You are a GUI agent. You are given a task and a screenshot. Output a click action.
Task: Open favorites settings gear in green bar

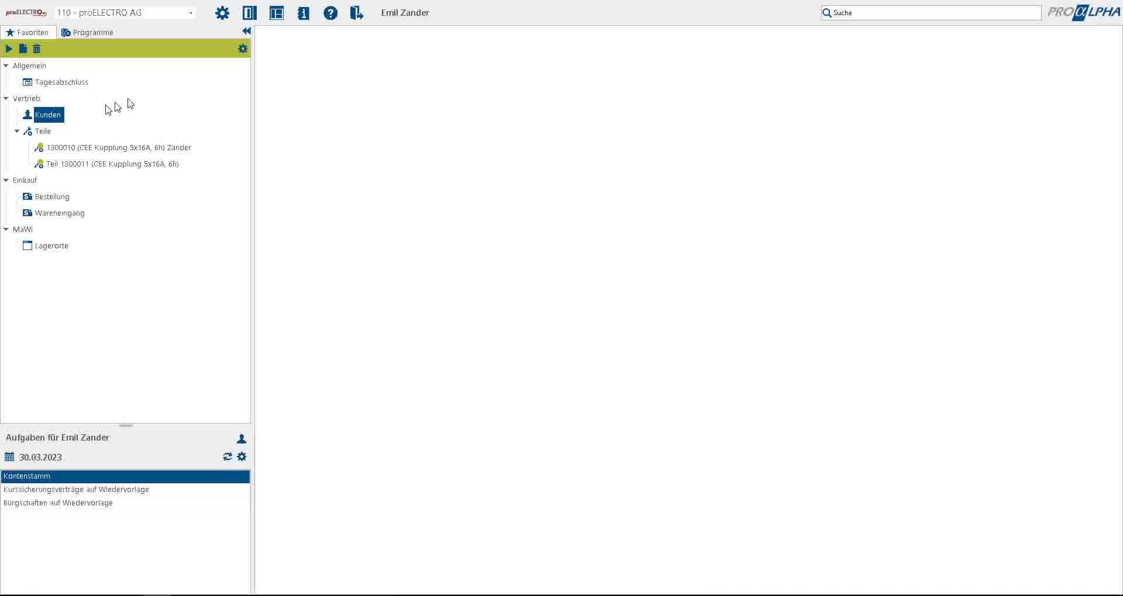click(243, 48)
